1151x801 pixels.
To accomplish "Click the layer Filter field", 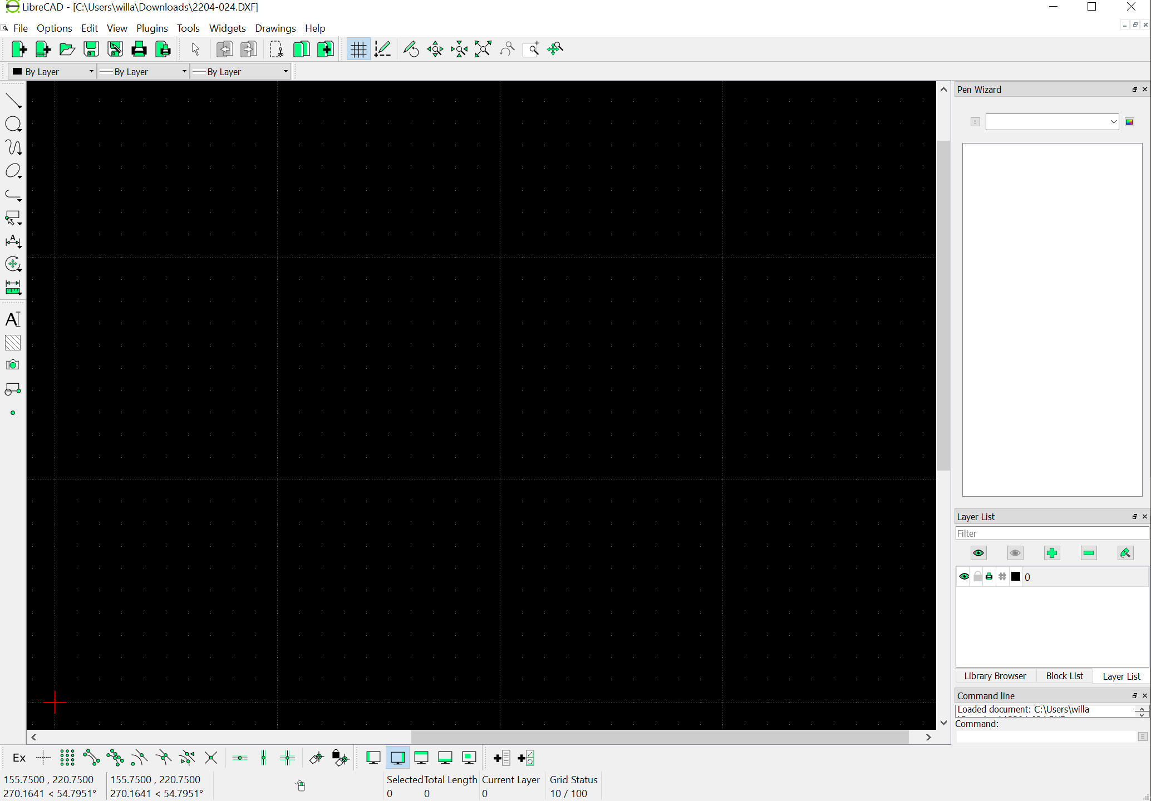I will coord(1052,533).
